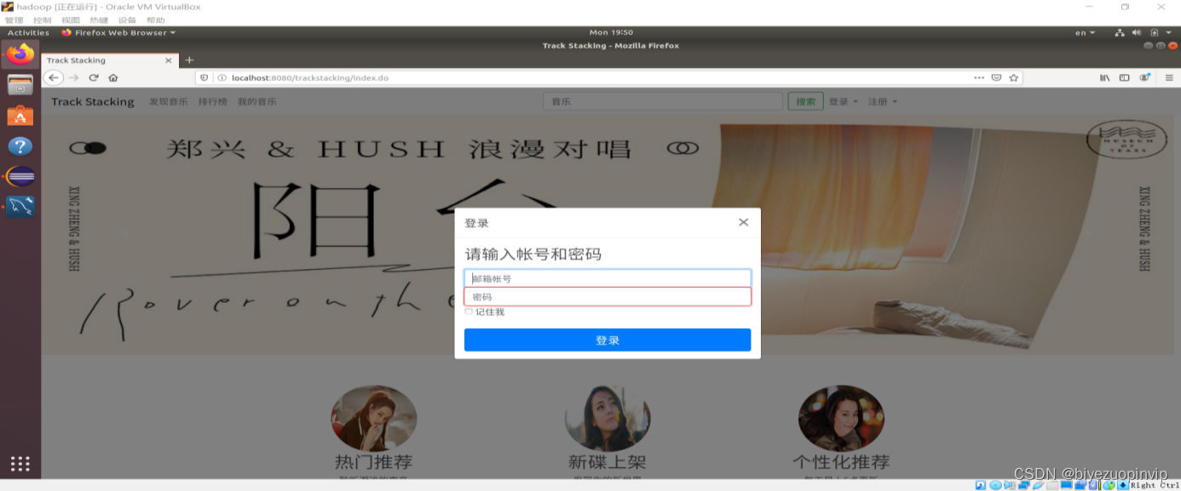Click the VirtualBox shared folders status icon
1181x491 pixels.
click(1052, 485)
